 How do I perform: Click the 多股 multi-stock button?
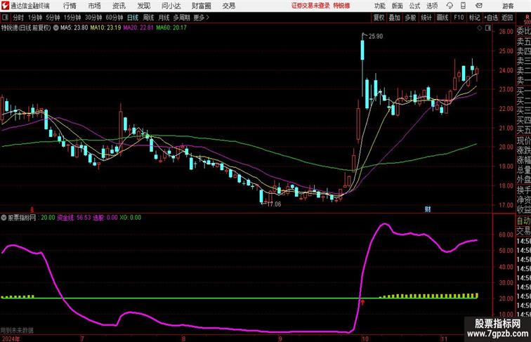pyautogui.click(x=410, y=18)
